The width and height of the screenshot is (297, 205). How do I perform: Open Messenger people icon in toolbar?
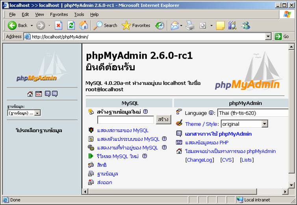[x=246, y=25]
